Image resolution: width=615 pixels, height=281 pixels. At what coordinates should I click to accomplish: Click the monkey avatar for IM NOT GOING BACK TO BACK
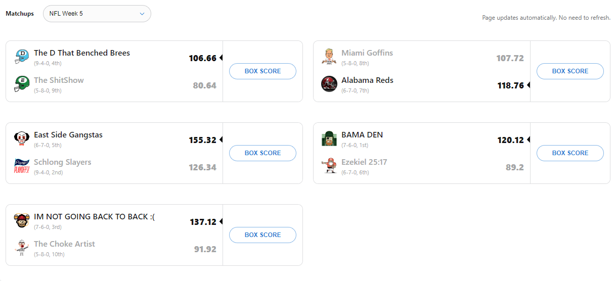22,220
